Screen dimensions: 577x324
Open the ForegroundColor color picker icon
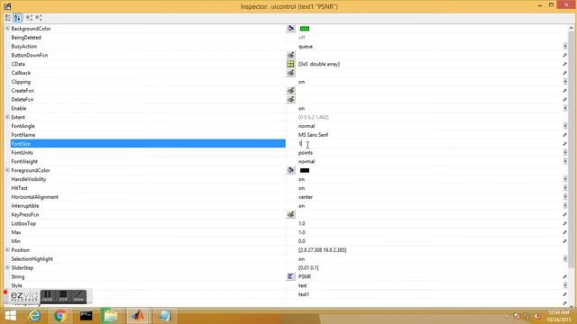[290, 170]
